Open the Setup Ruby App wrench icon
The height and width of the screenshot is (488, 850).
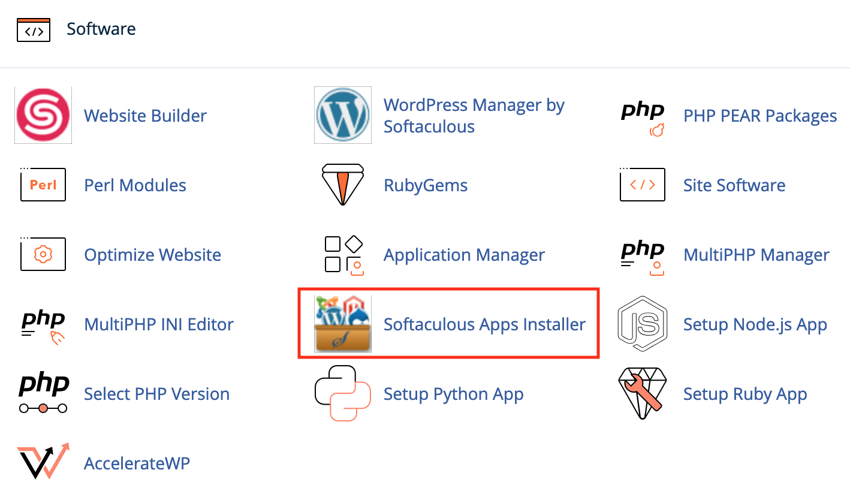643,393
